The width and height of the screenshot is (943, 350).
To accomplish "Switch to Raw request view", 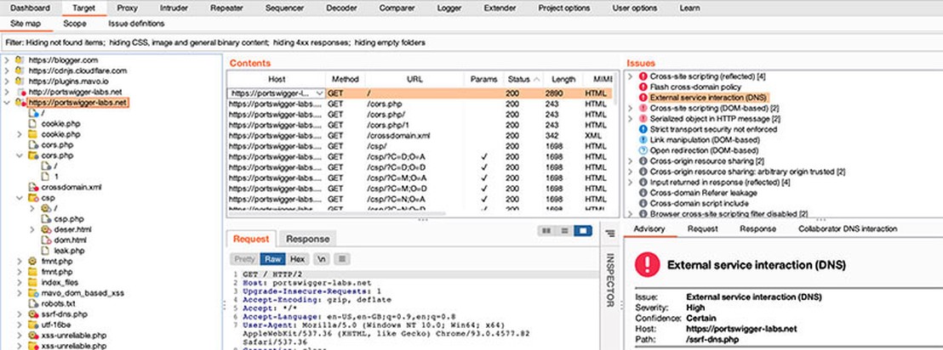I will pos(272,259).
